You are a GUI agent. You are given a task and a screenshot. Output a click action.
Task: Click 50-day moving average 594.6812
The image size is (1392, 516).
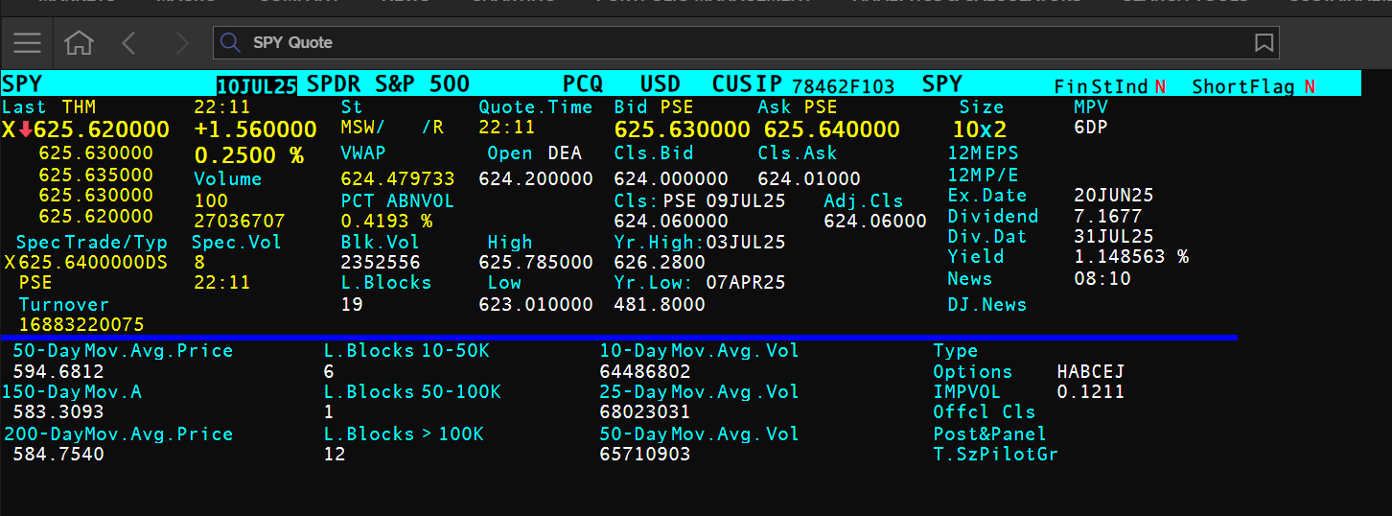pyautogui.click(x=58, y=372)
